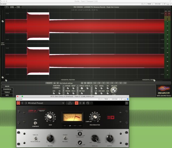The image size is (172, 148).
Task: Flip the Tube/Solid State switch
Action: [x=35, y=138]
